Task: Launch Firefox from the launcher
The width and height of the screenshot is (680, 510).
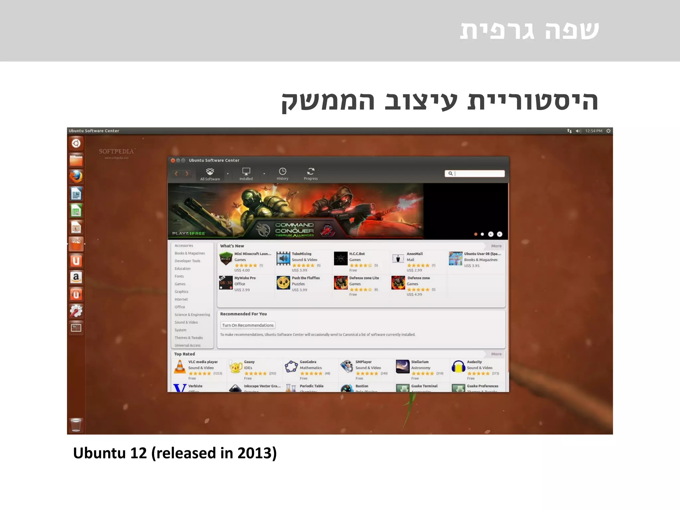Action: point(76,177)
